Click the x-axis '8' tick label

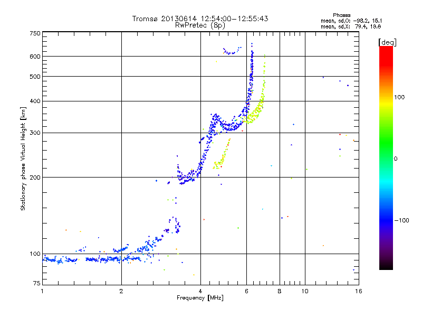click(x=280, y=291)
